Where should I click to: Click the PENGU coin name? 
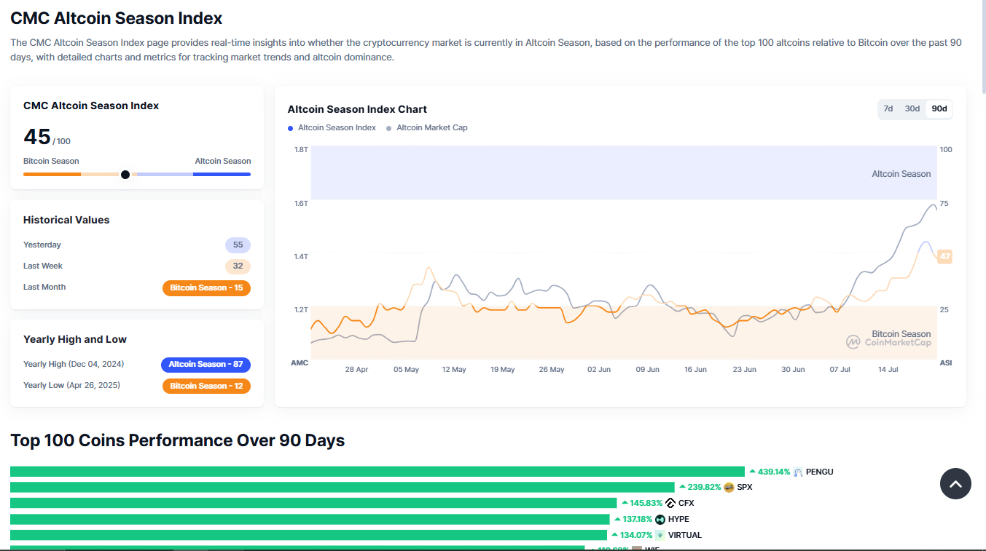[820, 472]
